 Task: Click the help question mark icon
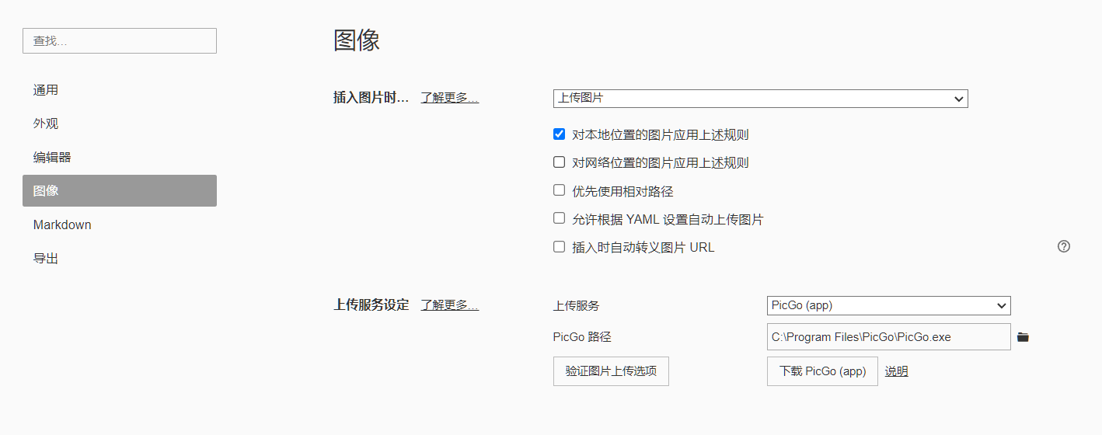(x=1064, y=246)
